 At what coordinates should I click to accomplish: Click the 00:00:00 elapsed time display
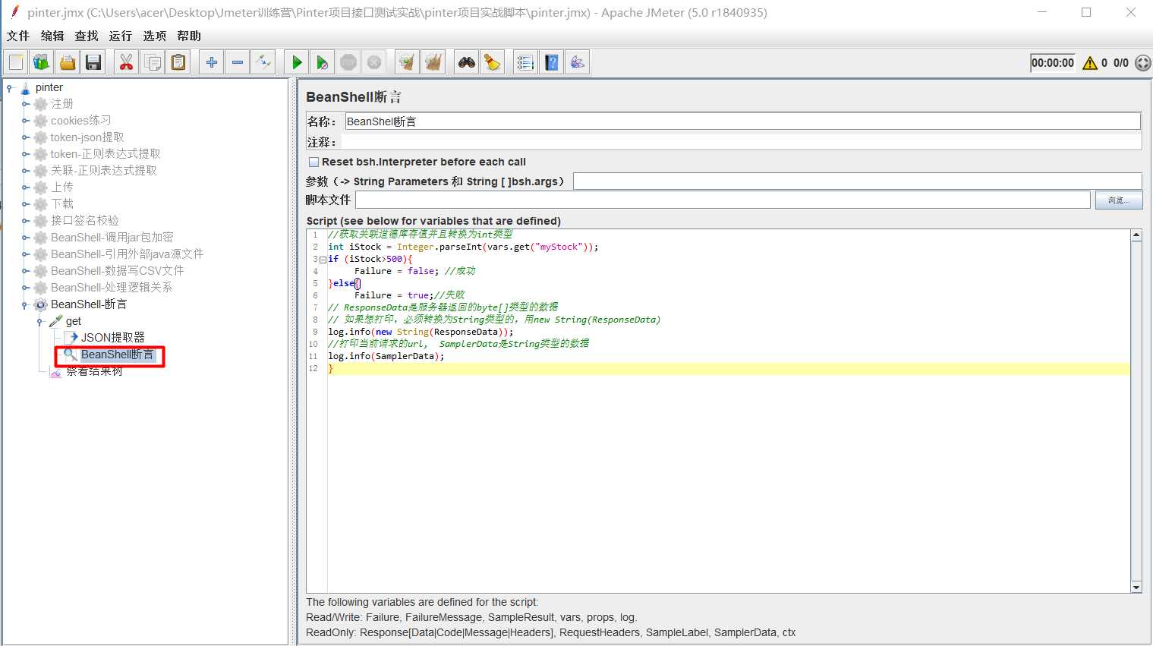(x=1052, y=63)
